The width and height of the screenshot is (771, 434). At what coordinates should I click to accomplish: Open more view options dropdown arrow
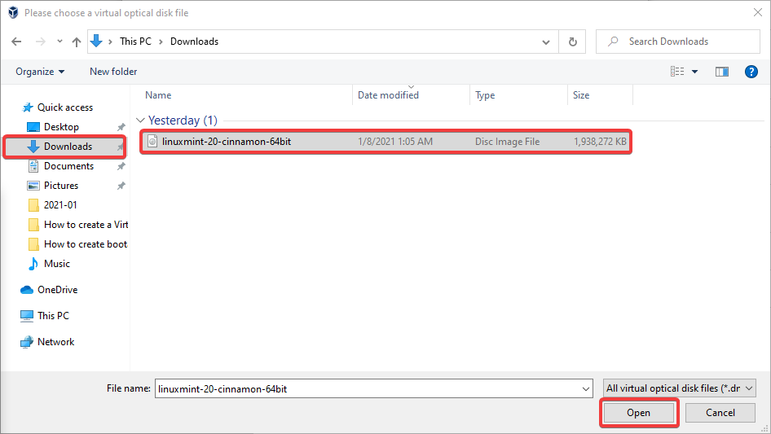point(694,72)
